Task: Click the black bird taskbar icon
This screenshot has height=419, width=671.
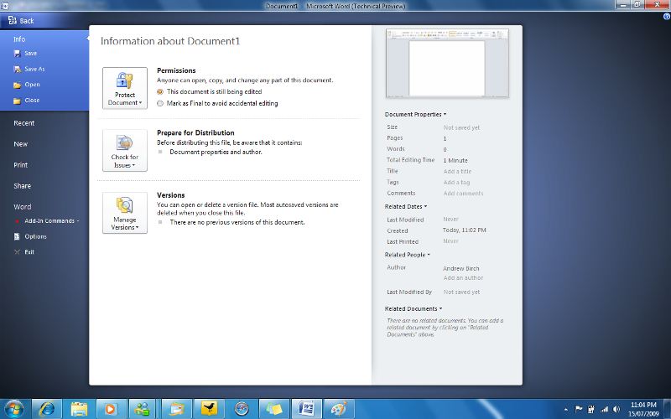Action: tap(209, 409)
